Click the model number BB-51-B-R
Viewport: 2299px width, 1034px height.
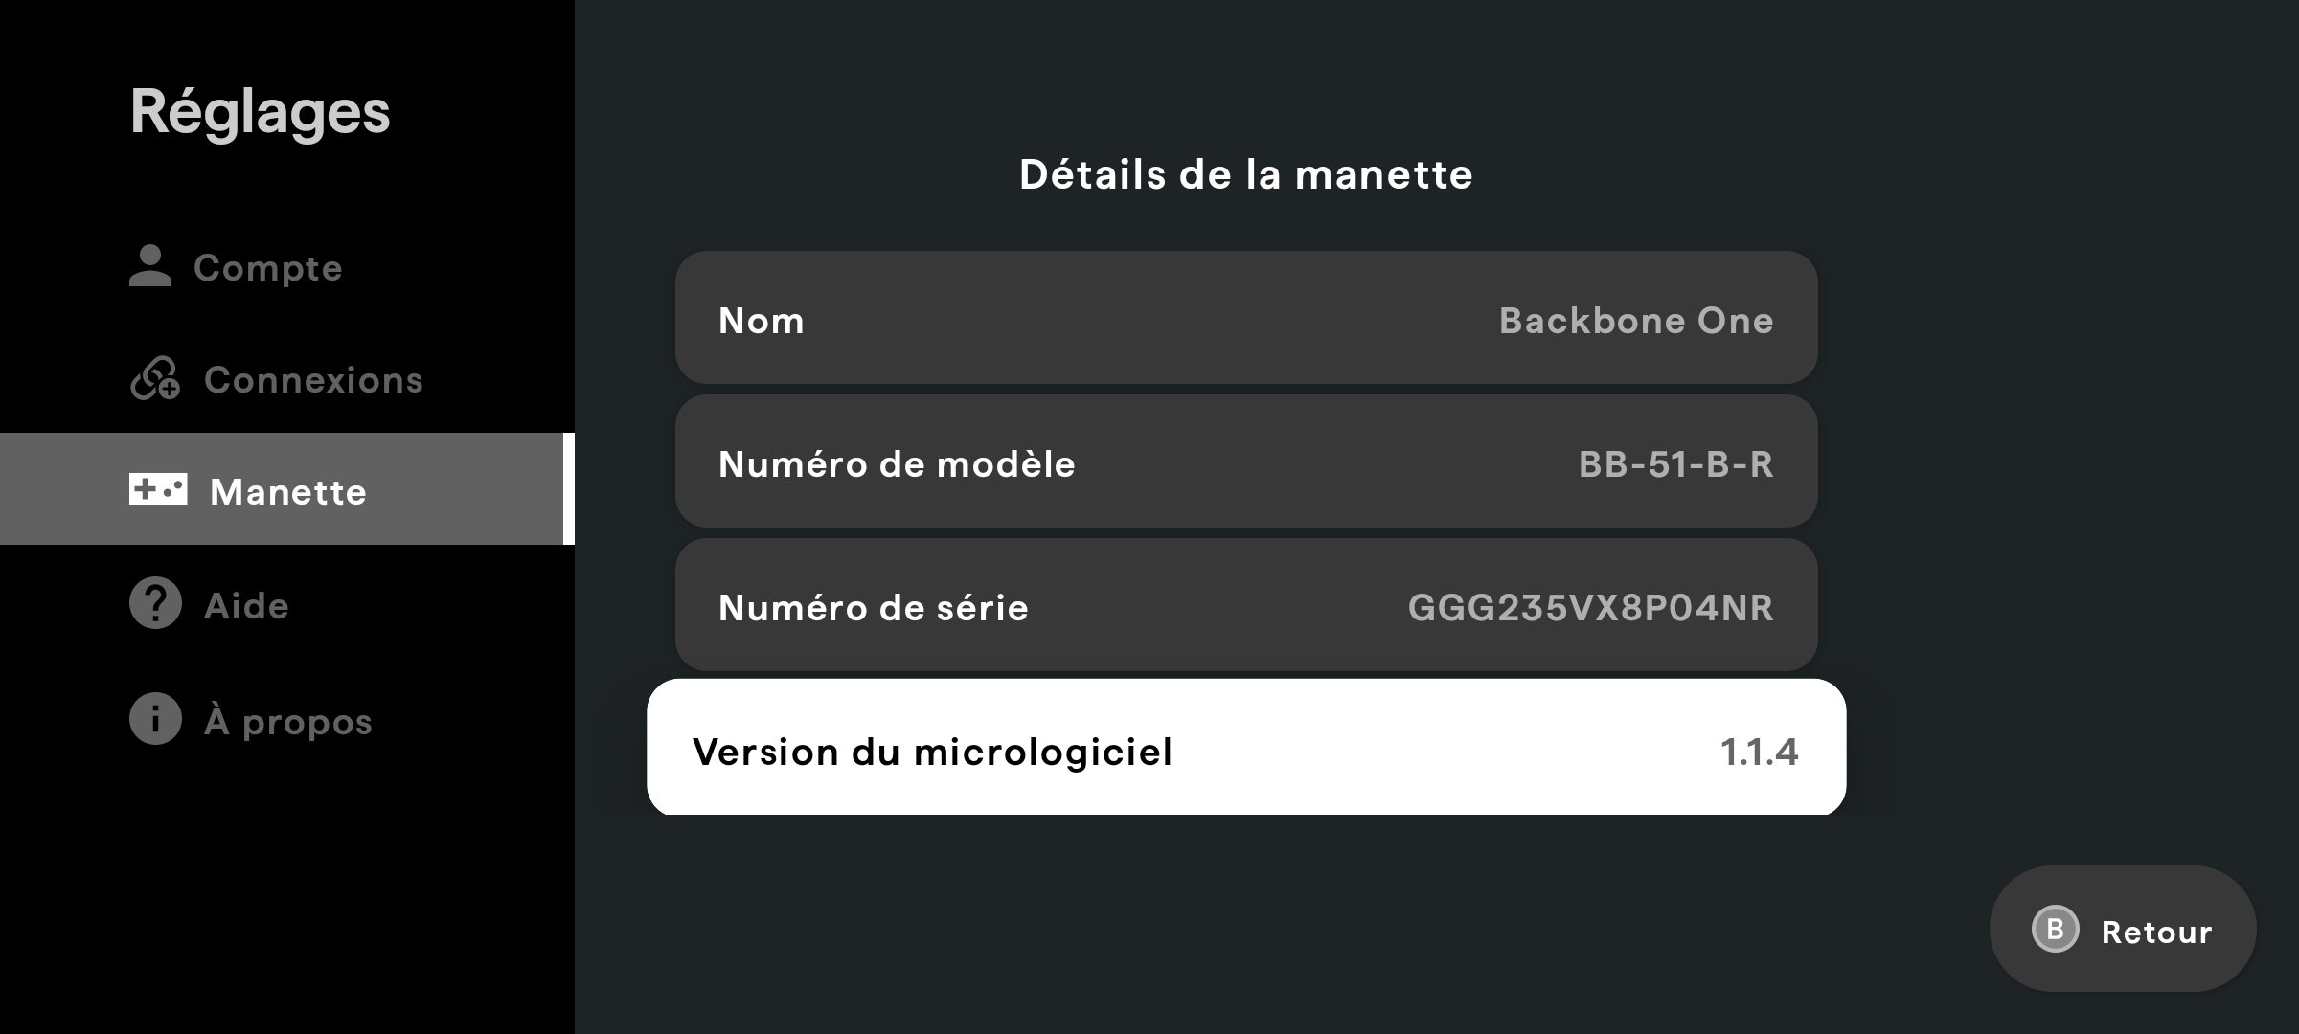click(1676, 464)
